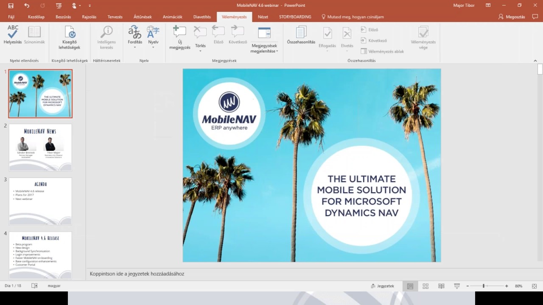This screenshot has height=305, width=543.
Task: Click the spelling status icon in status bar
Action: (x=35, y=286)
